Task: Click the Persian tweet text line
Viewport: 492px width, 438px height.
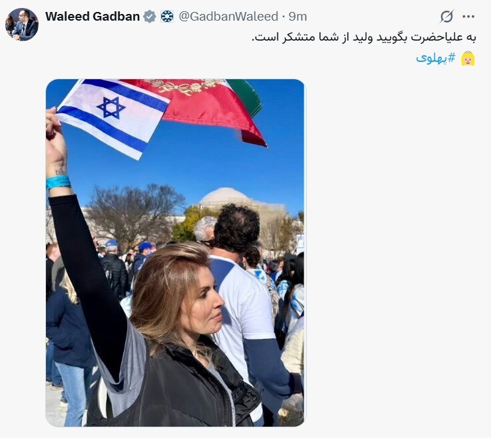Action: [x=364, y=37]
